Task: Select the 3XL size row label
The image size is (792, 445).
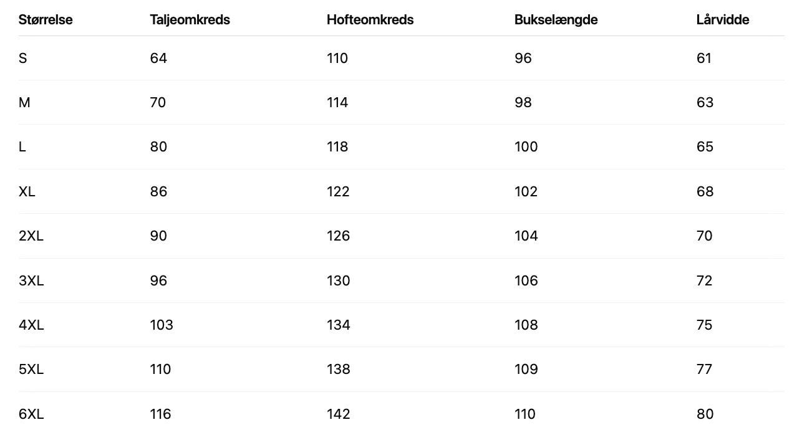Action: [x=31, y=281]
